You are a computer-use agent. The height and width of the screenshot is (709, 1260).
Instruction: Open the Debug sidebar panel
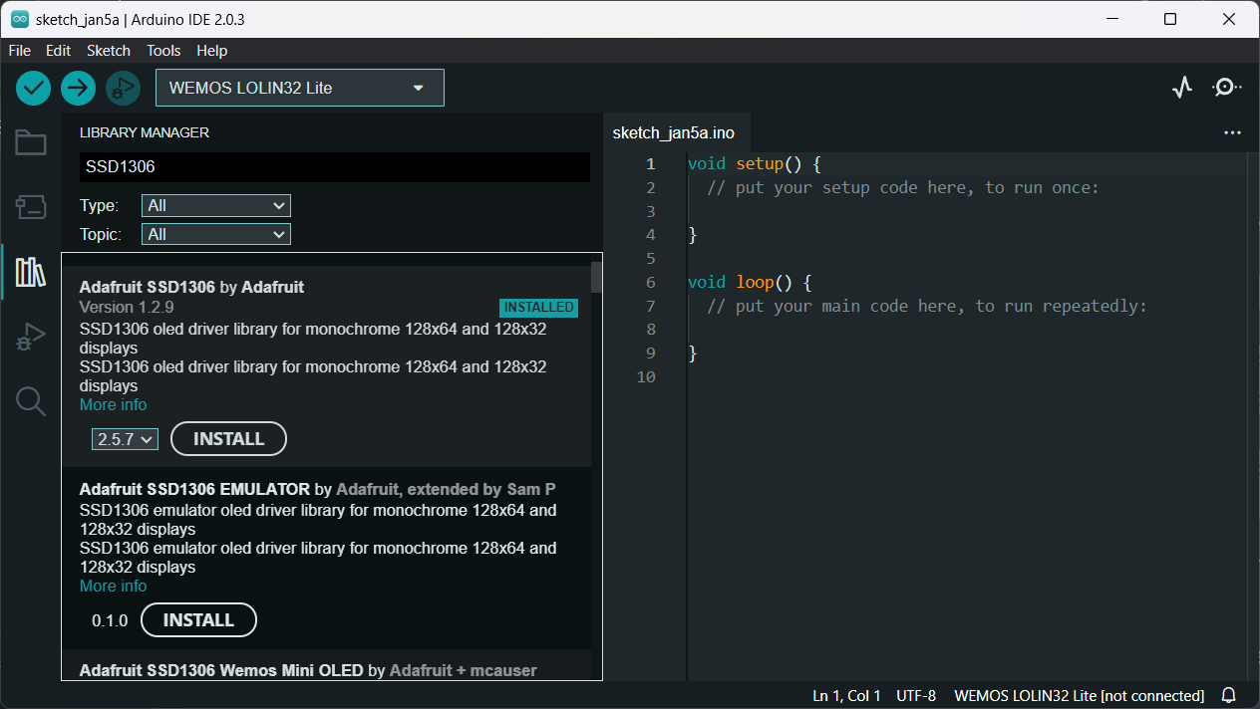(x=31, y=338)
